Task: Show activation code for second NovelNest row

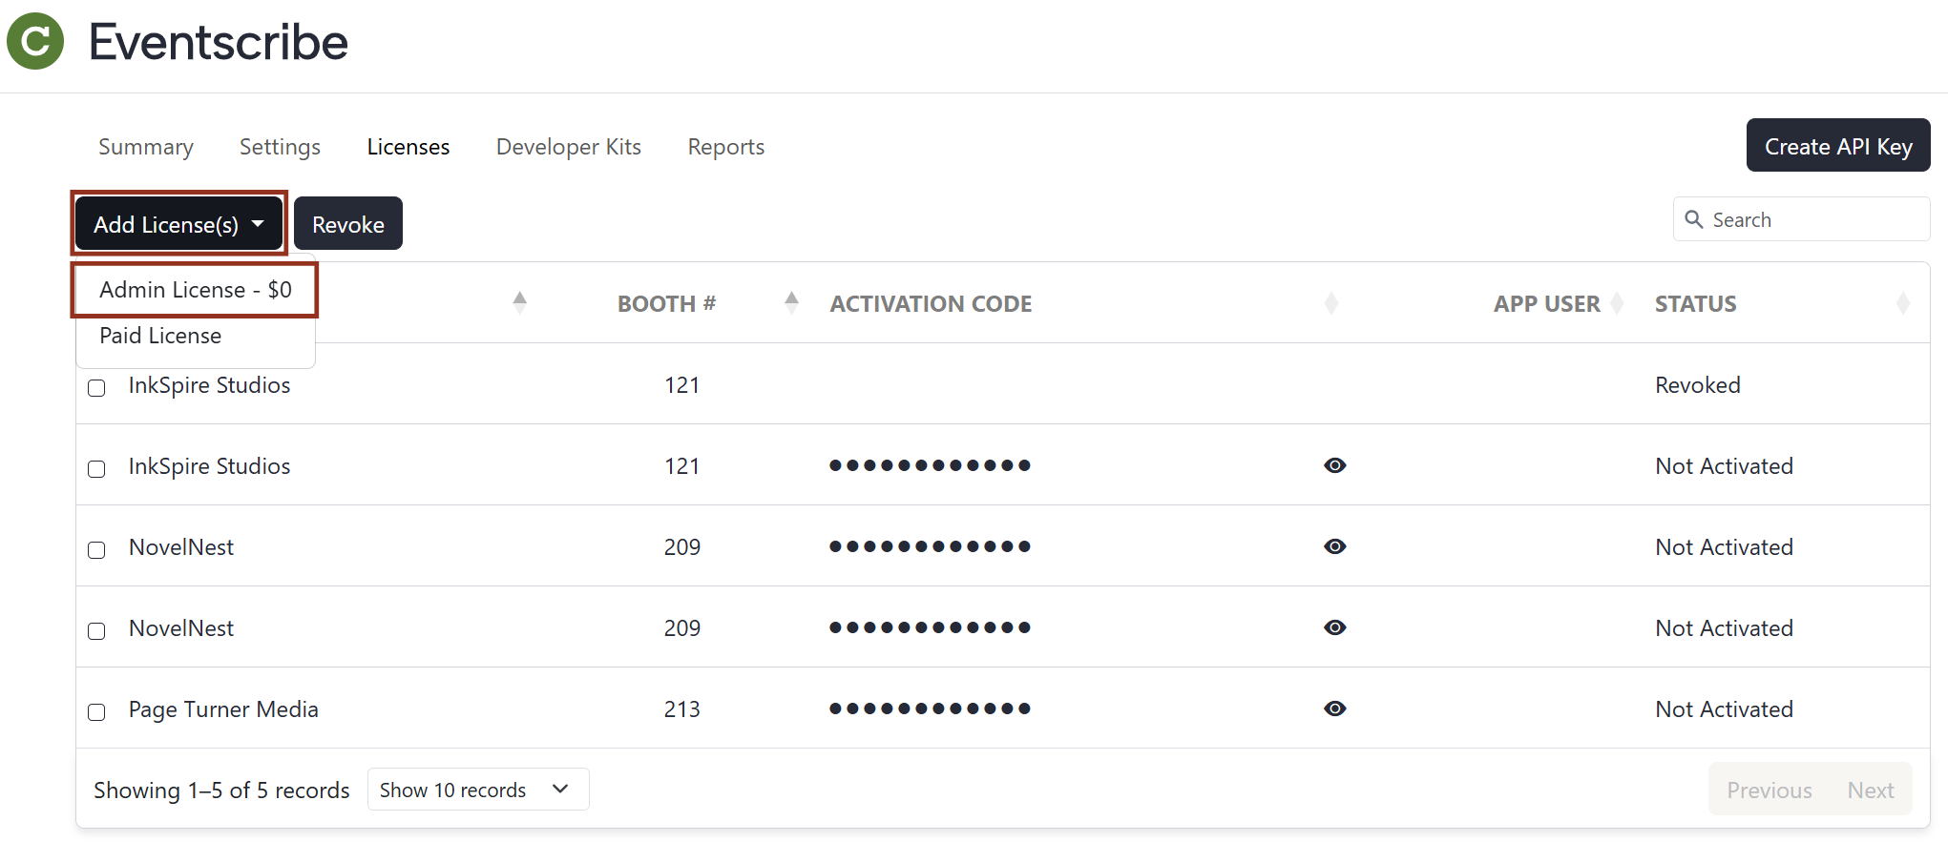Action: (x=1335, y=627)
